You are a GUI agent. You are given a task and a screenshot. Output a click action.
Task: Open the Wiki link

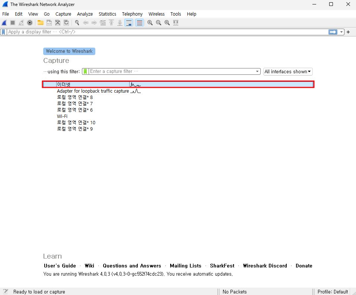tap(89, 266)
